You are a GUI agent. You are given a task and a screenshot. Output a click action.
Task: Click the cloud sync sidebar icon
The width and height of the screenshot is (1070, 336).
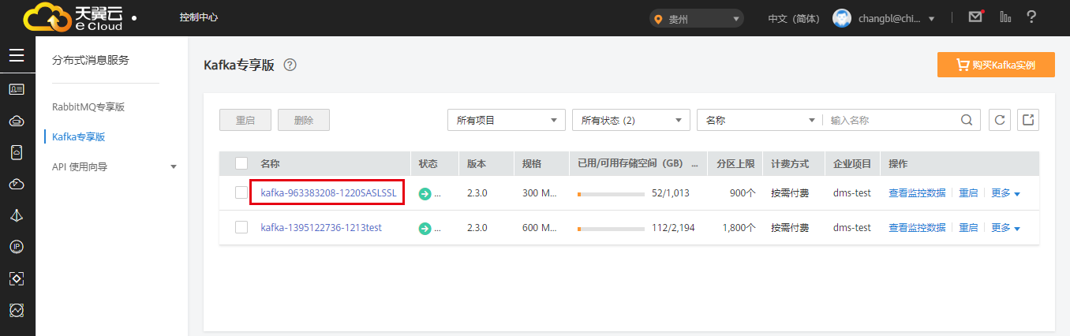tap(17, 184)
